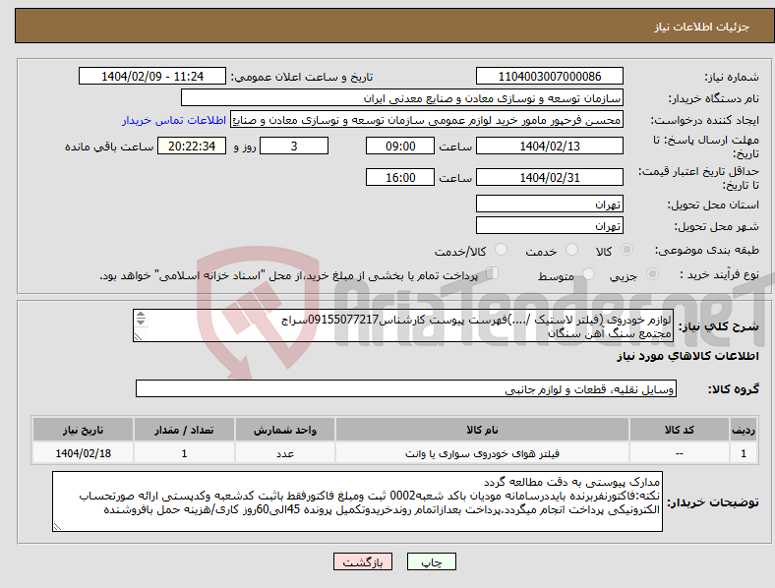
Task: Click the announcement date field 1404/02/09 - 11:24
Action: pyautogui.click(x=152, y=77)
